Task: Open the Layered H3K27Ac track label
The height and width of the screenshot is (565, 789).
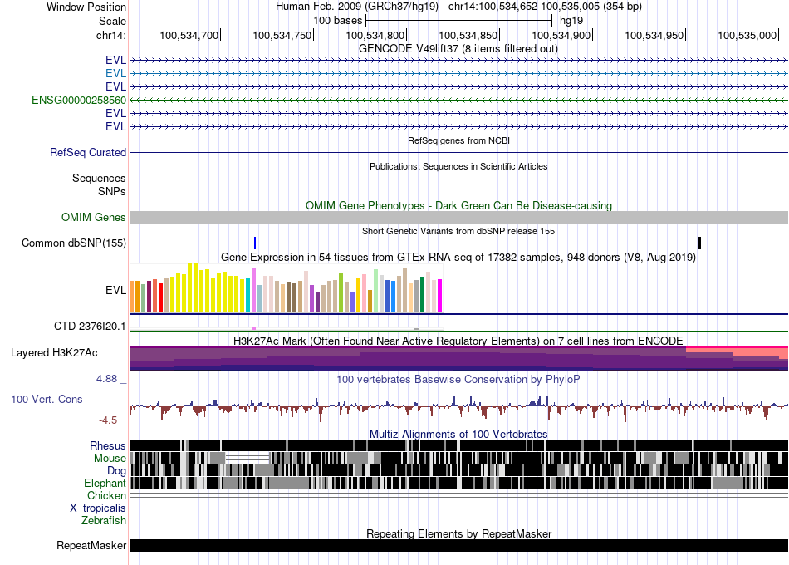Action: coord(54,352)
